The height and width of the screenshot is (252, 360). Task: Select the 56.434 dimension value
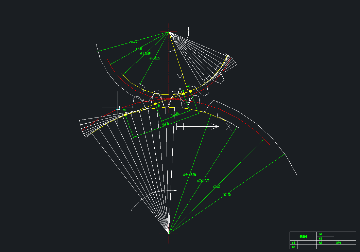click(166, 124)
